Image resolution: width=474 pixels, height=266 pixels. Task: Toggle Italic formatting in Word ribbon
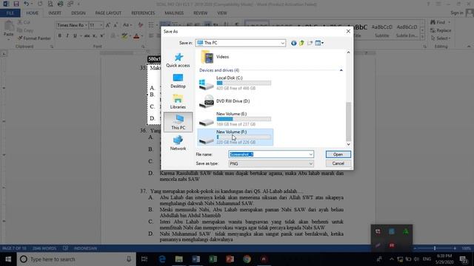coord(67,36)
